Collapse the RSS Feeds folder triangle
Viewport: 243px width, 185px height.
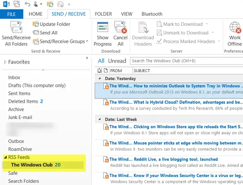coord(5,157)
